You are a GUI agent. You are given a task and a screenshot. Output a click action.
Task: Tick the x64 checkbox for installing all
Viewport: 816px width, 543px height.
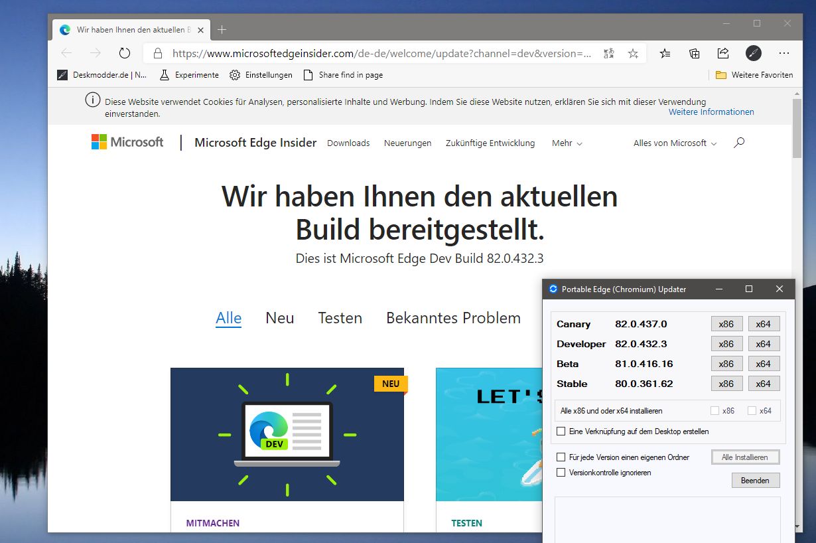tap(752, 411)
